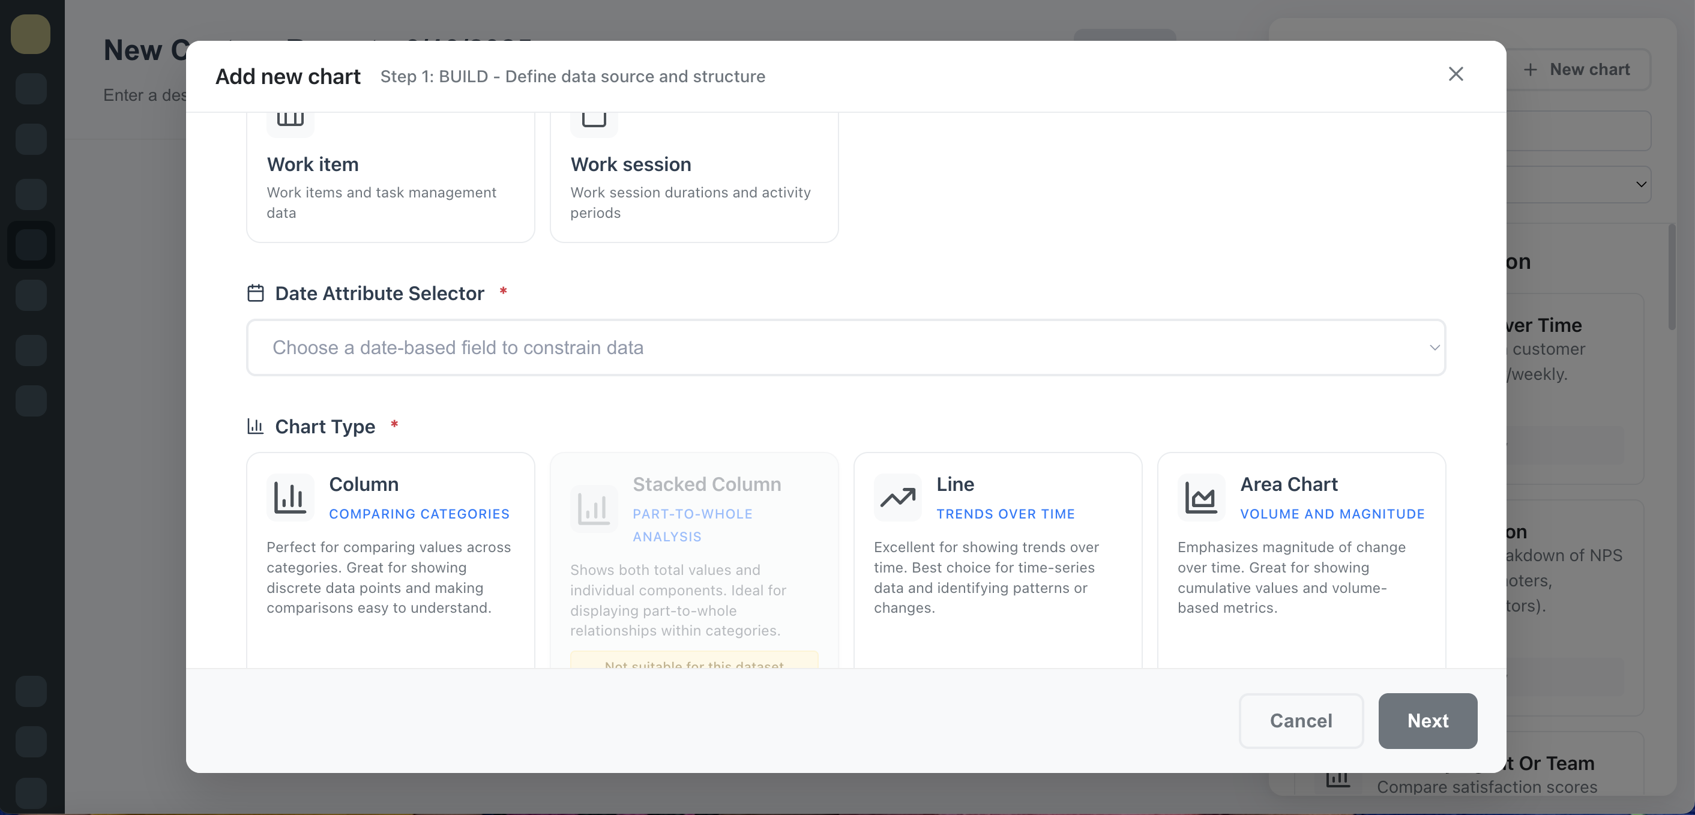Click the background panel vertical scrollbar

pos(1672,276)
